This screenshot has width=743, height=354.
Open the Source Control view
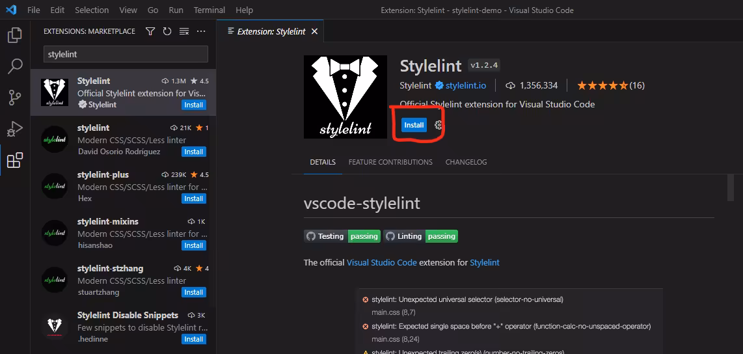coord(15,98)
